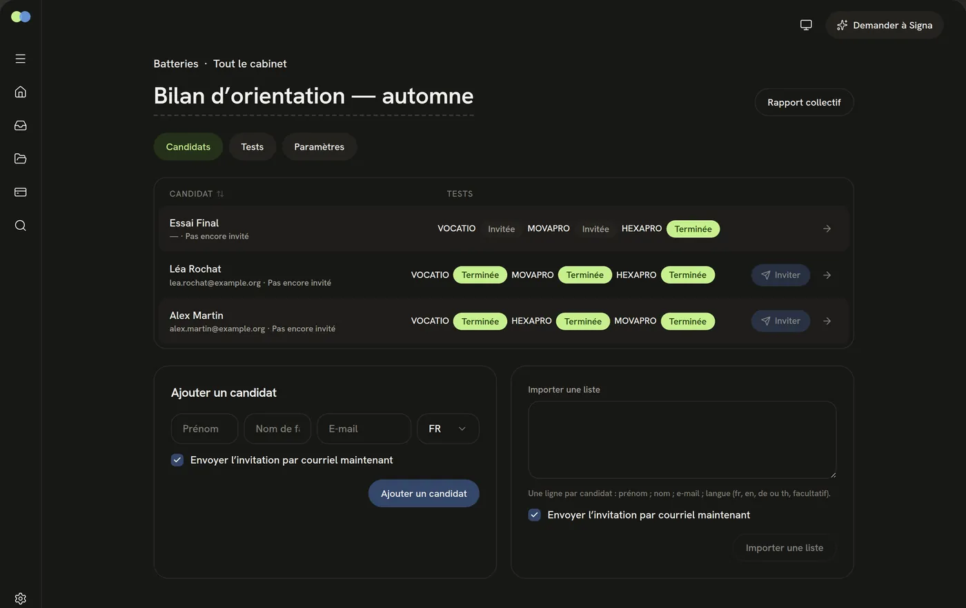Click the Importer une liste textarea

tap(682, 440)
